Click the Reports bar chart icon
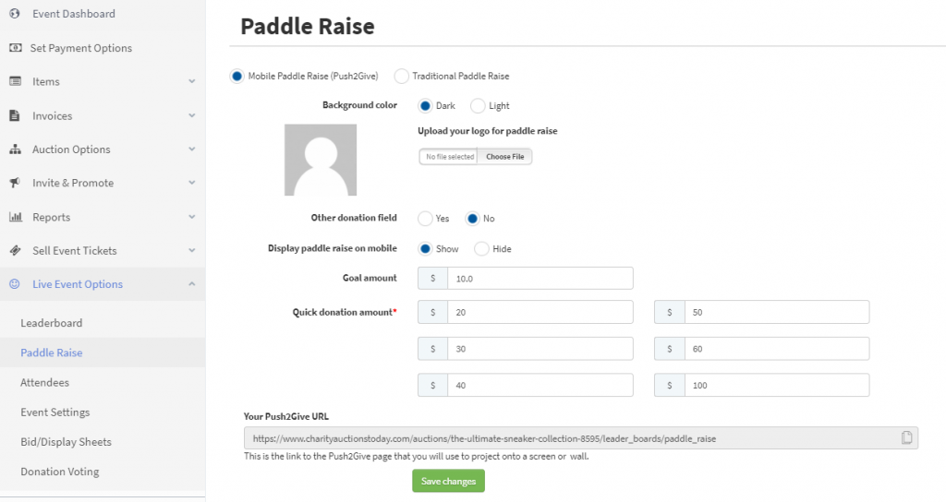This screenshot has width=946, height=502. 16,216
